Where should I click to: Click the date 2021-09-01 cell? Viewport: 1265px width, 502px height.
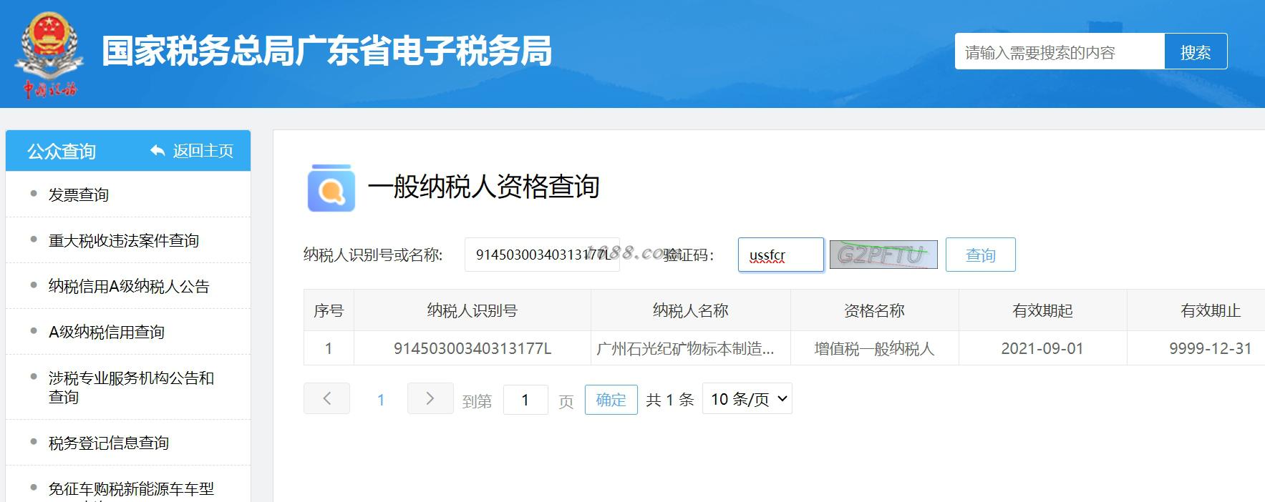pos(1042,348)
